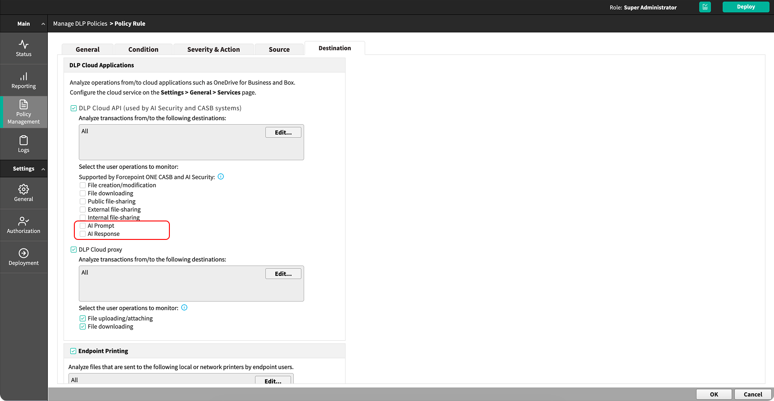Go to Manage DLP Policies breadcrumb
Image resolution: width=774 pixels, height=401 pixels.
(80, 23)
